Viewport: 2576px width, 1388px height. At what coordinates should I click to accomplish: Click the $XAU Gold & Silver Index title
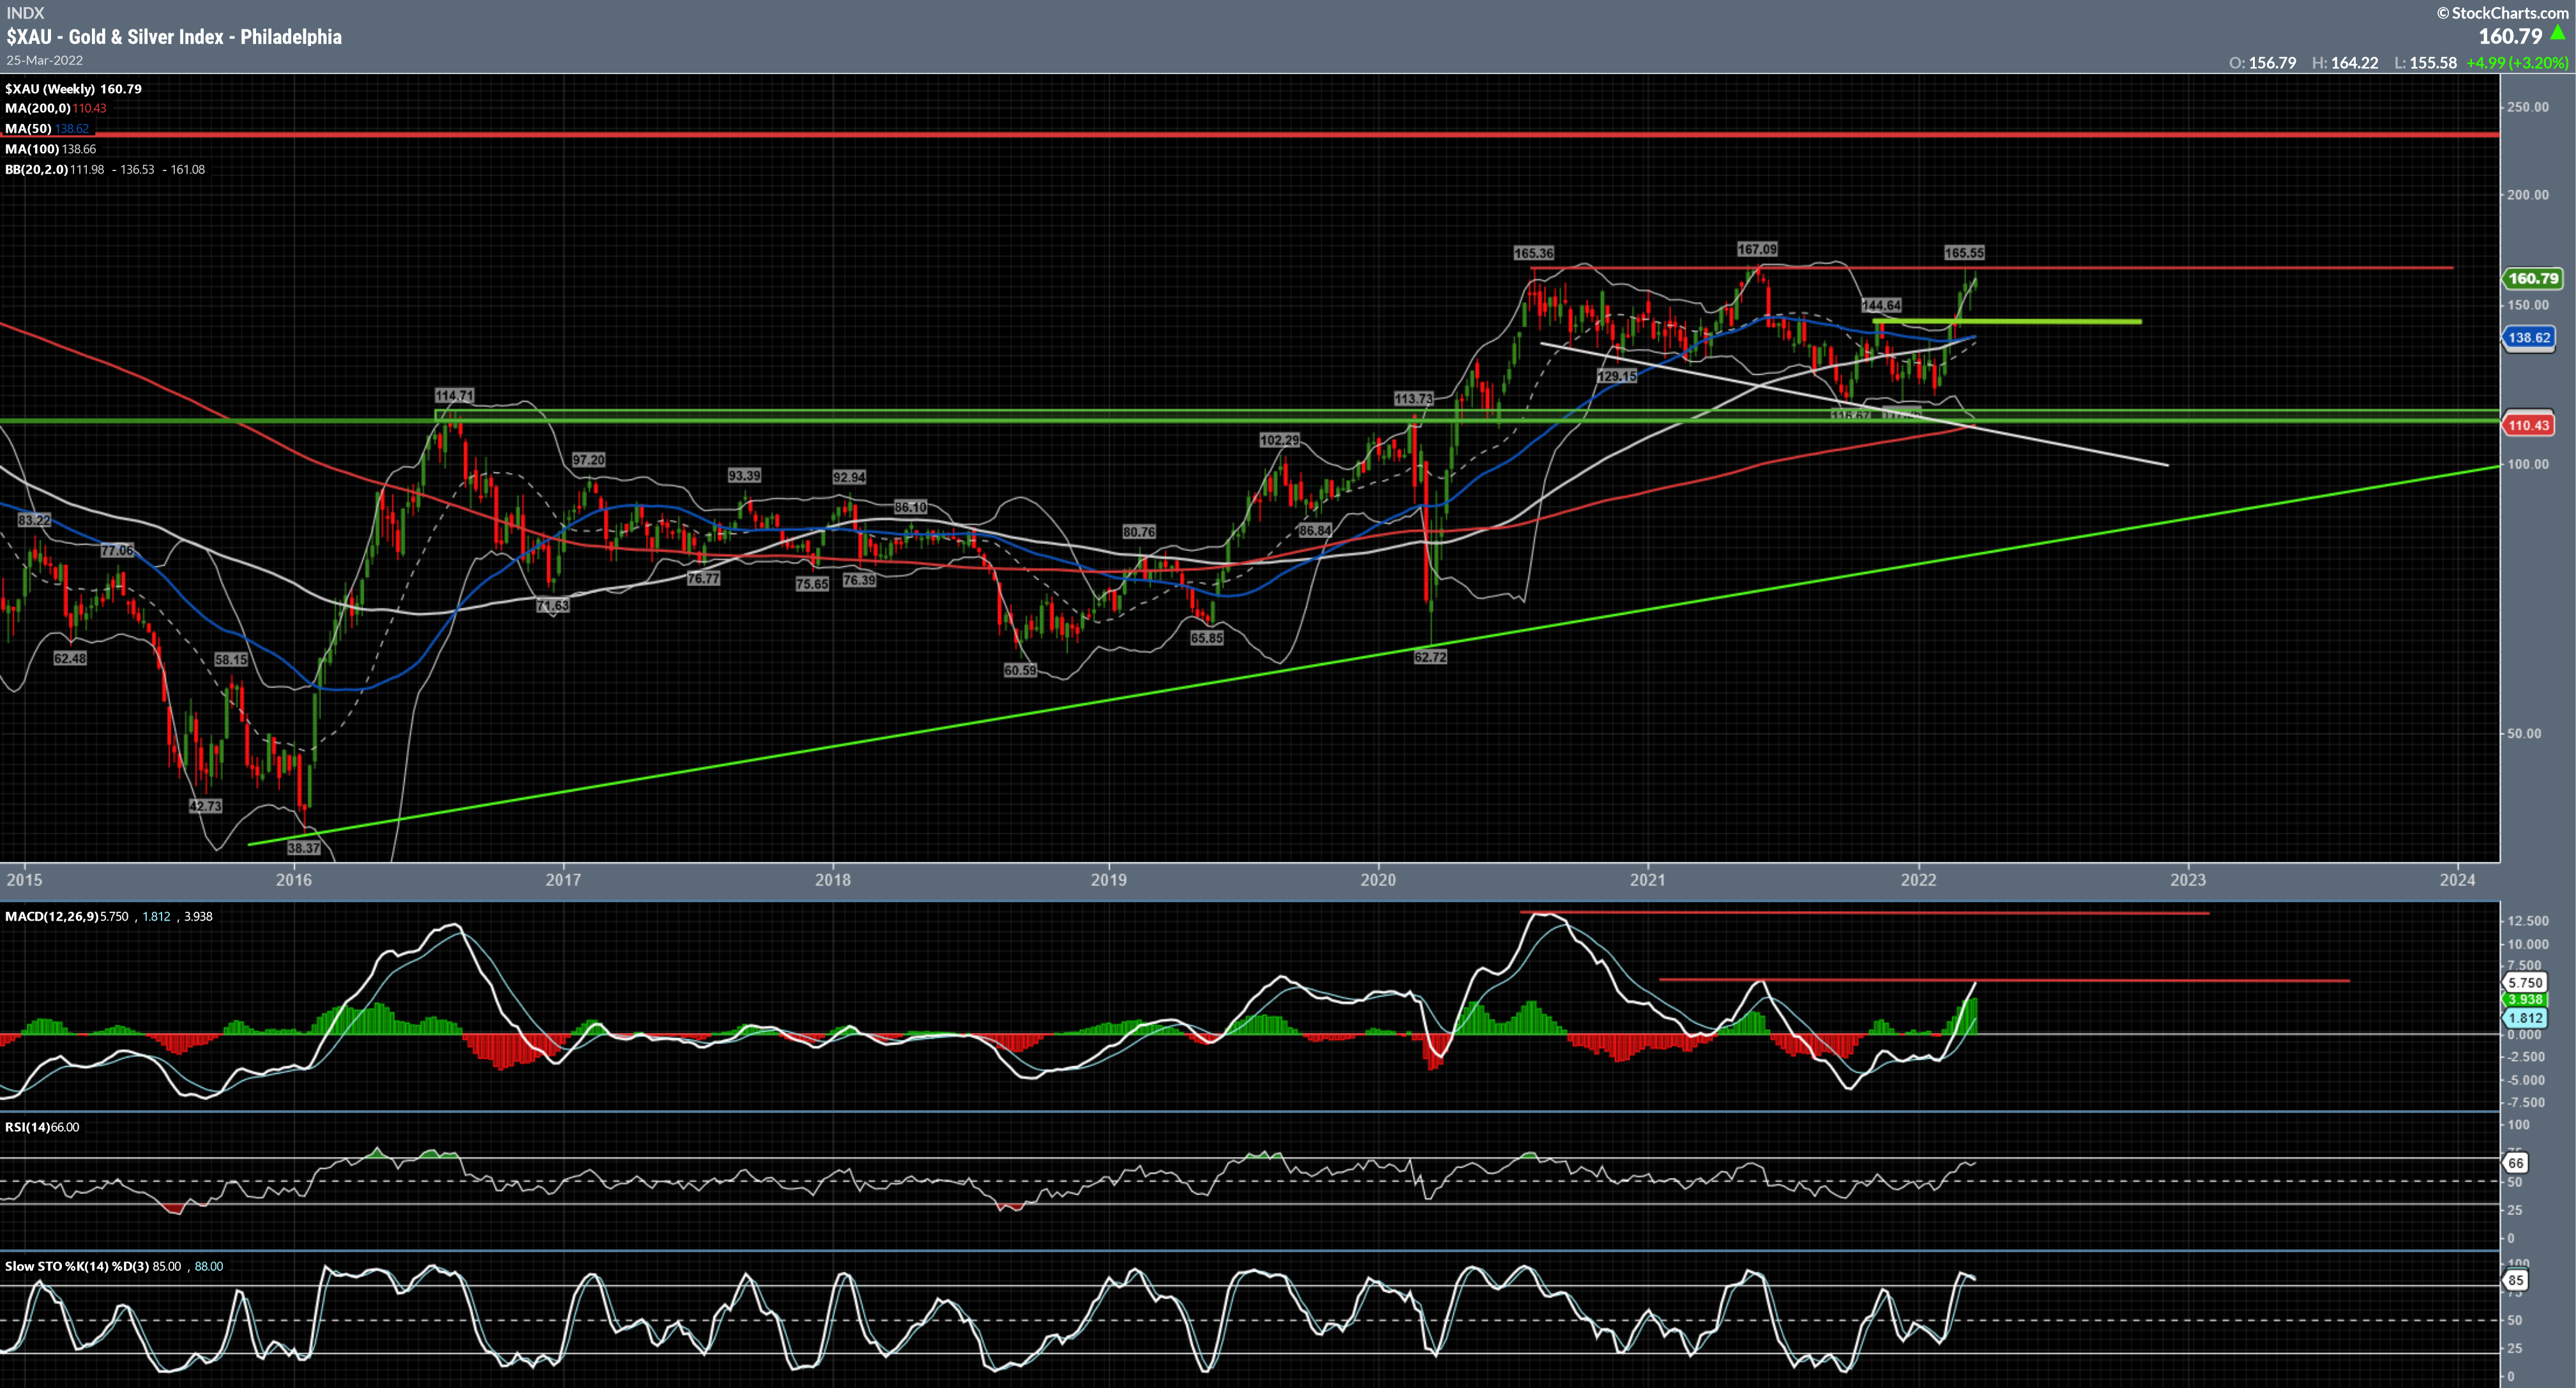(x=174, y=37)
